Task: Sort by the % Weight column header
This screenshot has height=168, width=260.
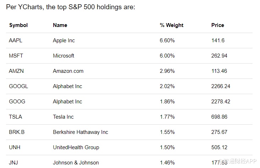Action: [x=172, y=25]
